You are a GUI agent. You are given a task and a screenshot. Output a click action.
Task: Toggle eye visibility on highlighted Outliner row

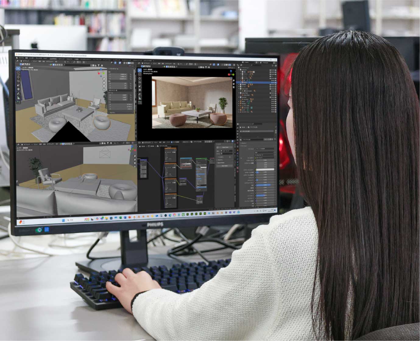pyautogui.click(x=274, y=82)
